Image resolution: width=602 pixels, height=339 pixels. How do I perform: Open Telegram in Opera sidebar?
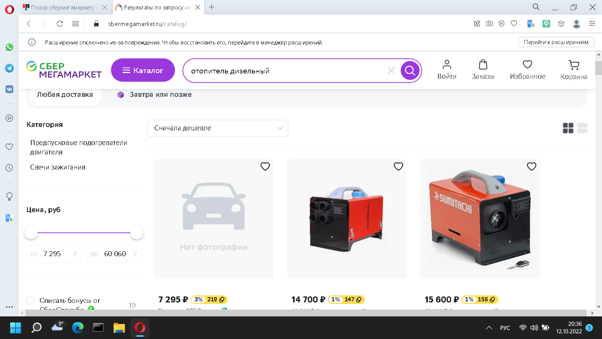point(9,68)
